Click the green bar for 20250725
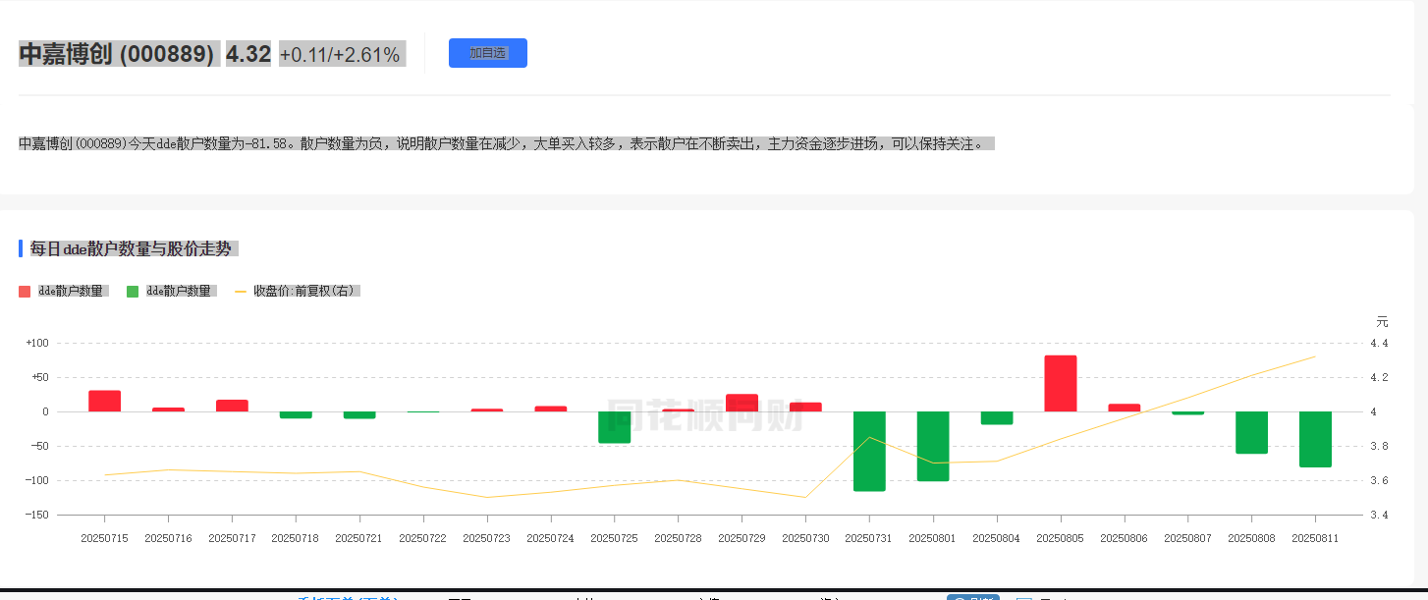The height and width of the screenshot is (600, 1428). point(615,427)
